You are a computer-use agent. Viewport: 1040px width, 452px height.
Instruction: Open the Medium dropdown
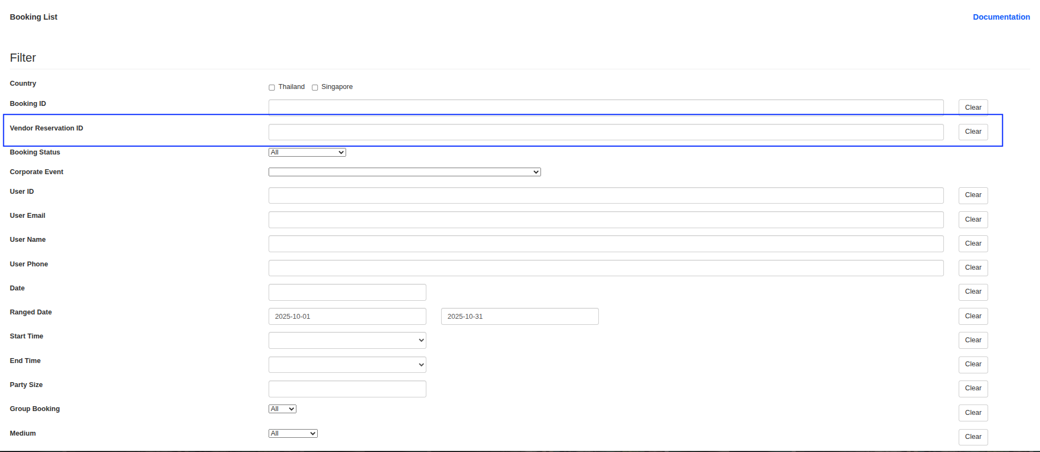point(293,433)
